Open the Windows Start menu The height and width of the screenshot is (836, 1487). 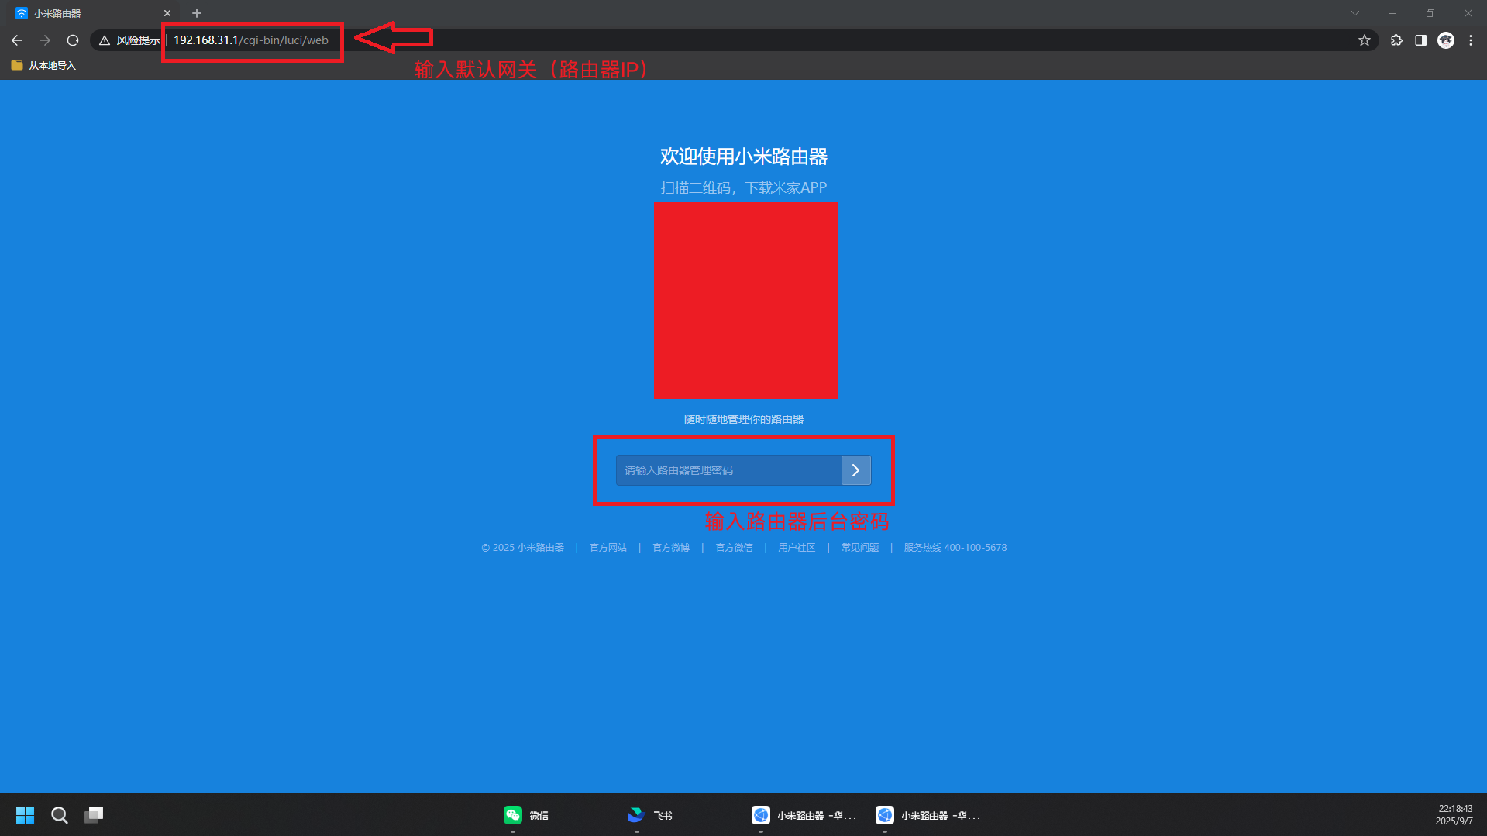coord(25,815)
